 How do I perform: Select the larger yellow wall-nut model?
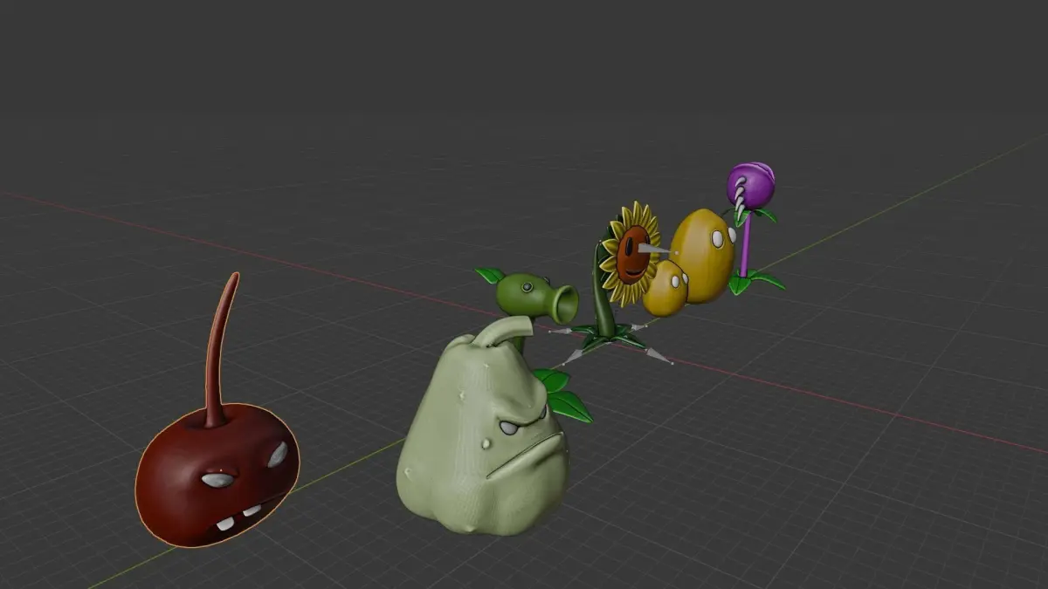click(x=703, y=255)
